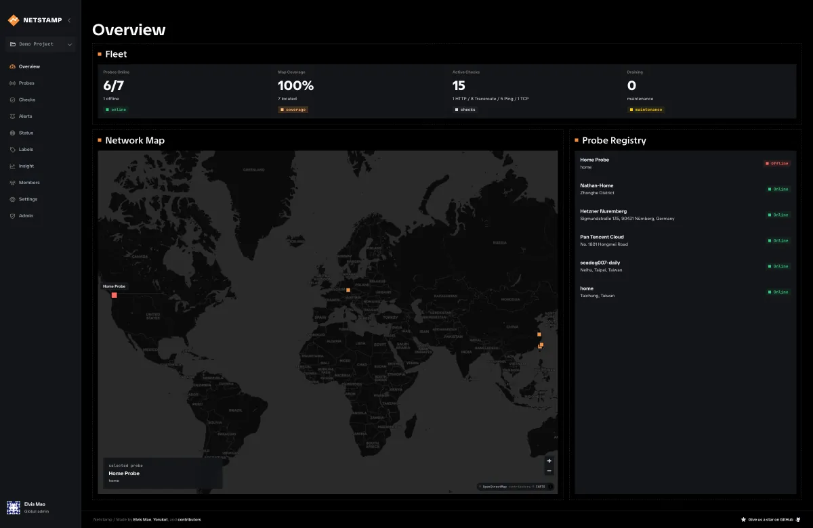Click the 0 Draining value

point(631,86)
